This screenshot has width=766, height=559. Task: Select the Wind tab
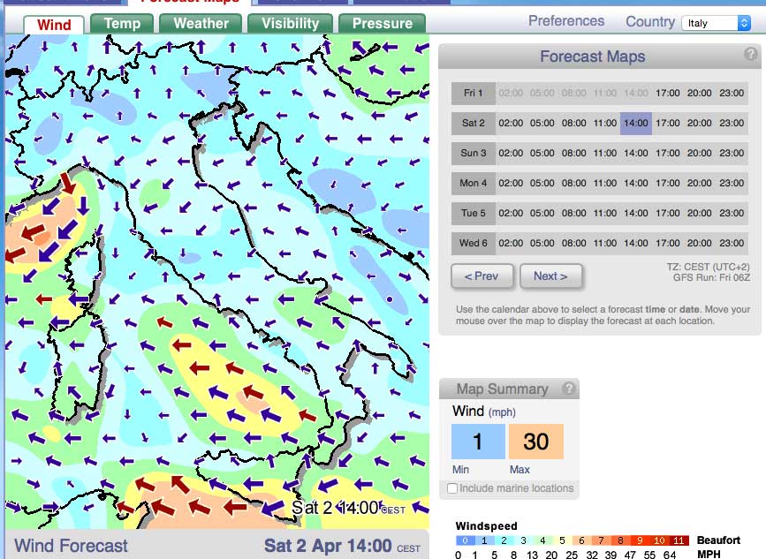54,25
